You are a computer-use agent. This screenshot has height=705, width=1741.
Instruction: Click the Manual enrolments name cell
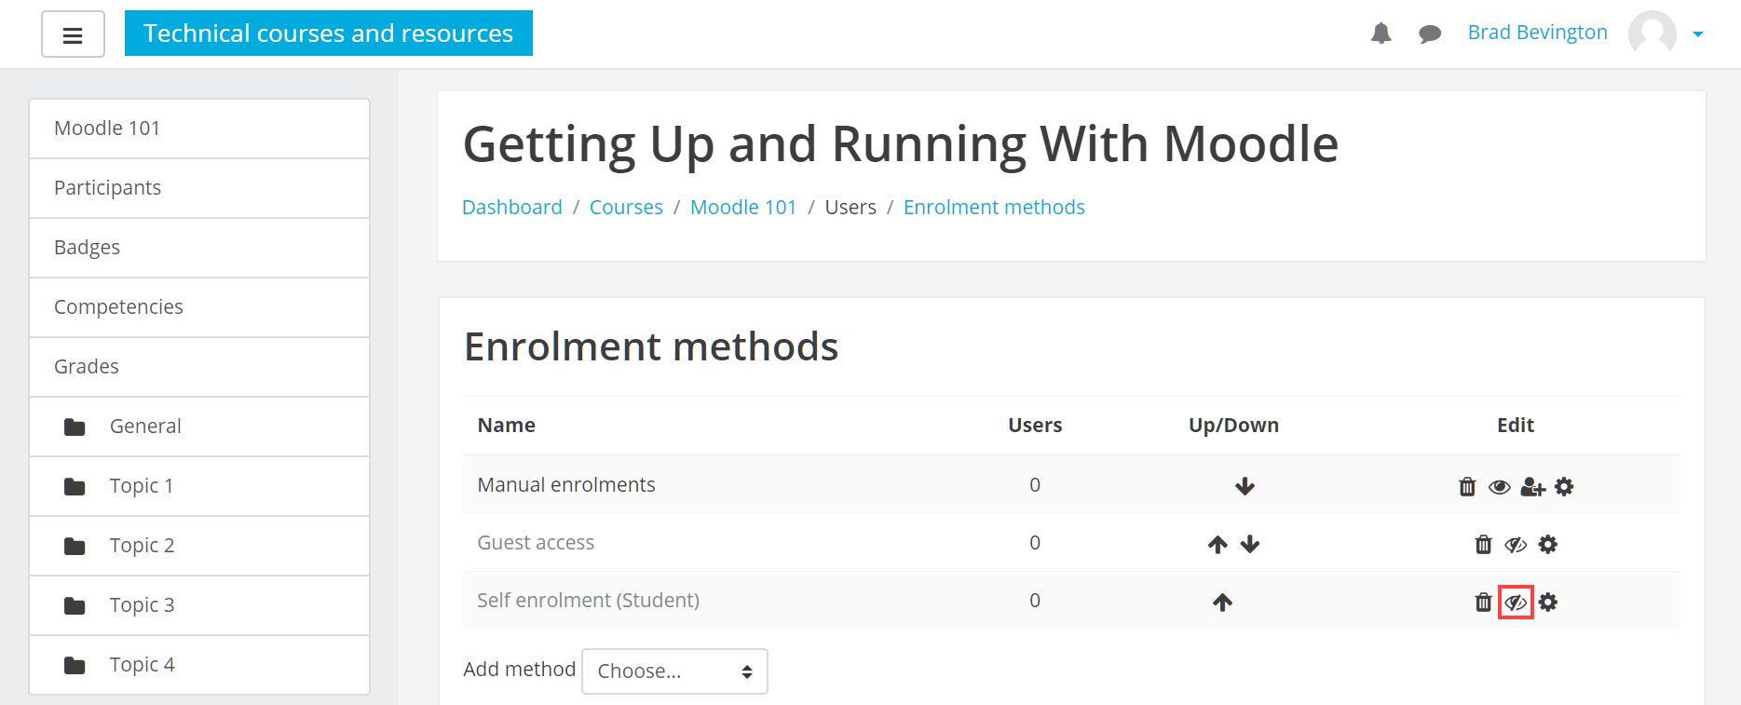pos(566,484)
